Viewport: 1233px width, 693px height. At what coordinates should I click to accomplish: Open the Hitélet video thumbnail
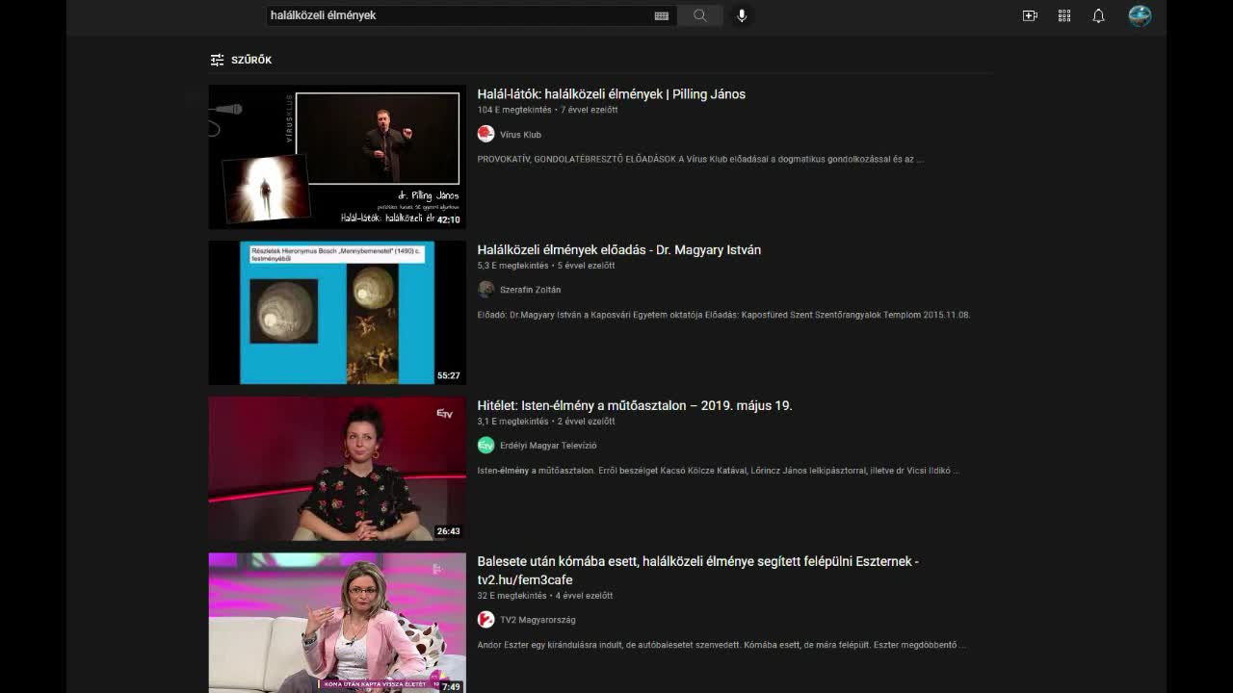pos(337,469)
